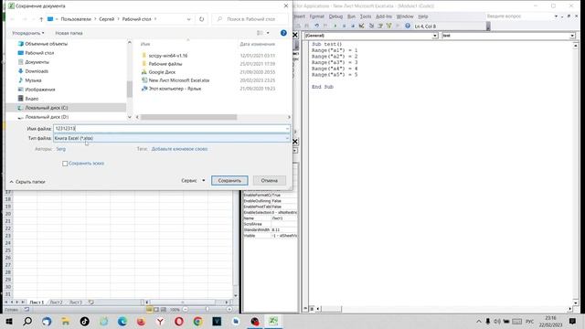The height and width of the screenshot is (329, 585).
Task: Open the procedure dropdown showing 'test'
Action: 572,36
